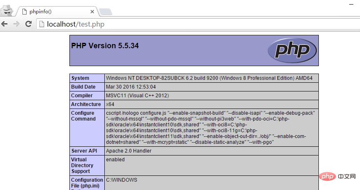Screen dimensions: 360x190
Task: Click the "Configure Command" row label
Action: point(83,116)
